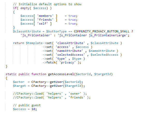Click the 'Initialize default options' comment line
Viewport: 142px width, 114px height.
pos(47,4)
